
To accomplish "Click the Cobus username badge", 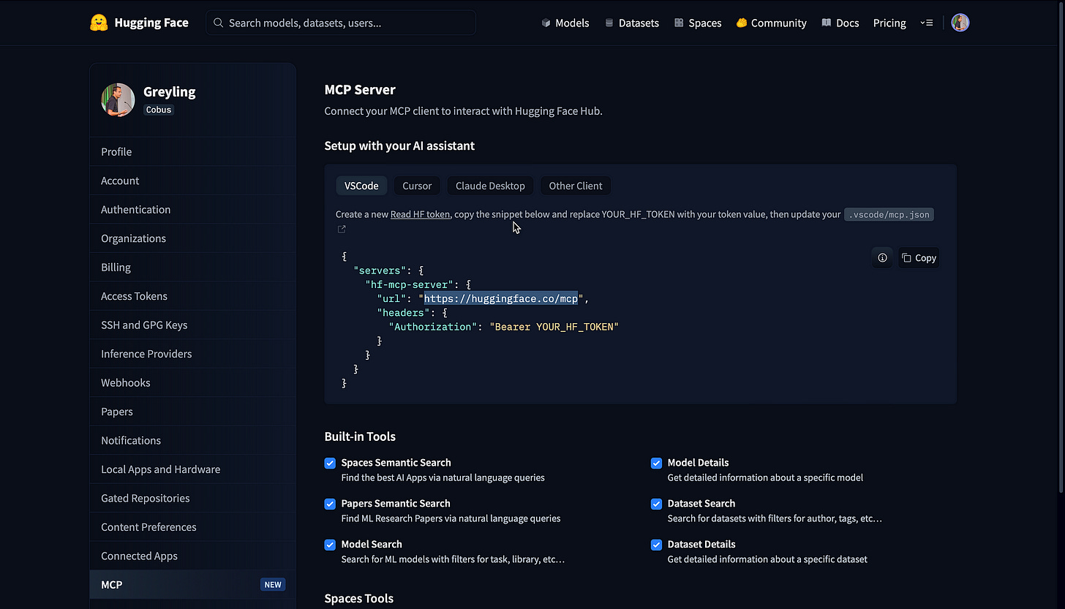I will (159, 110).
